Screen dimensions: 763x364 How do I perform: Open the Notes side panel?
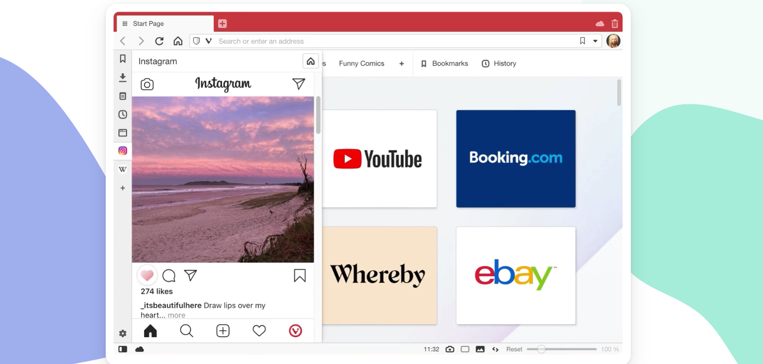[x=123, y=96]
